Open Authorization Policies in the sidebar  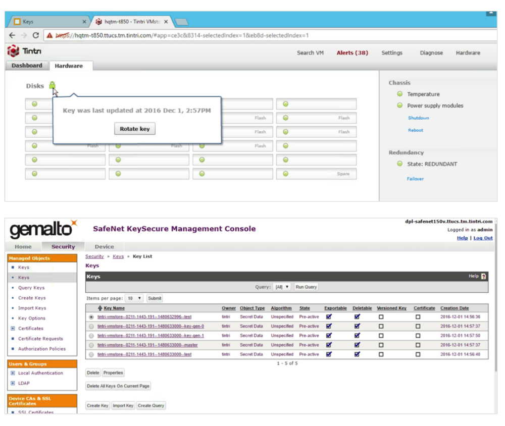[x=42, y=349]
